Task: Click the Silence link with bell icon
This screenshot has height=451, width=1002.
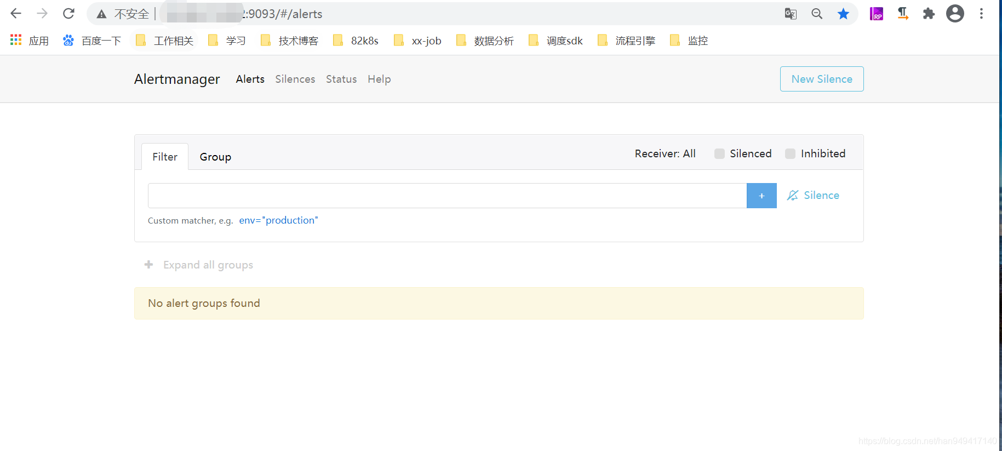Action: pyautogui.click(x=813, y=195)
